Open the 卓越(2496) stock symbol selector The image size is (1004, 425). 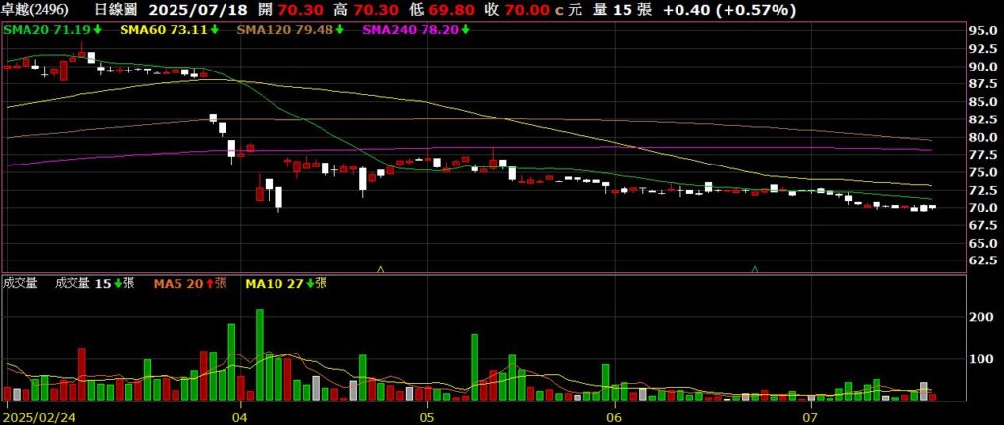tap(36, 10)
